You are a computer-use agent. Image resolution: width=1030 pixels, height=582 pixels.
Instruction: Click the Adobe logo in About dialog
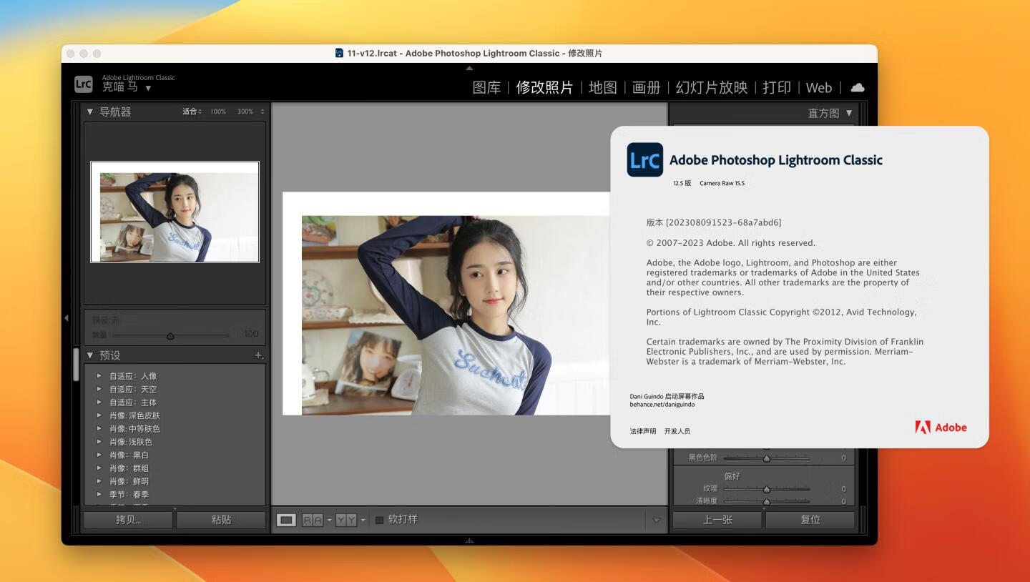pyautogui.click(x=941, y=427)
